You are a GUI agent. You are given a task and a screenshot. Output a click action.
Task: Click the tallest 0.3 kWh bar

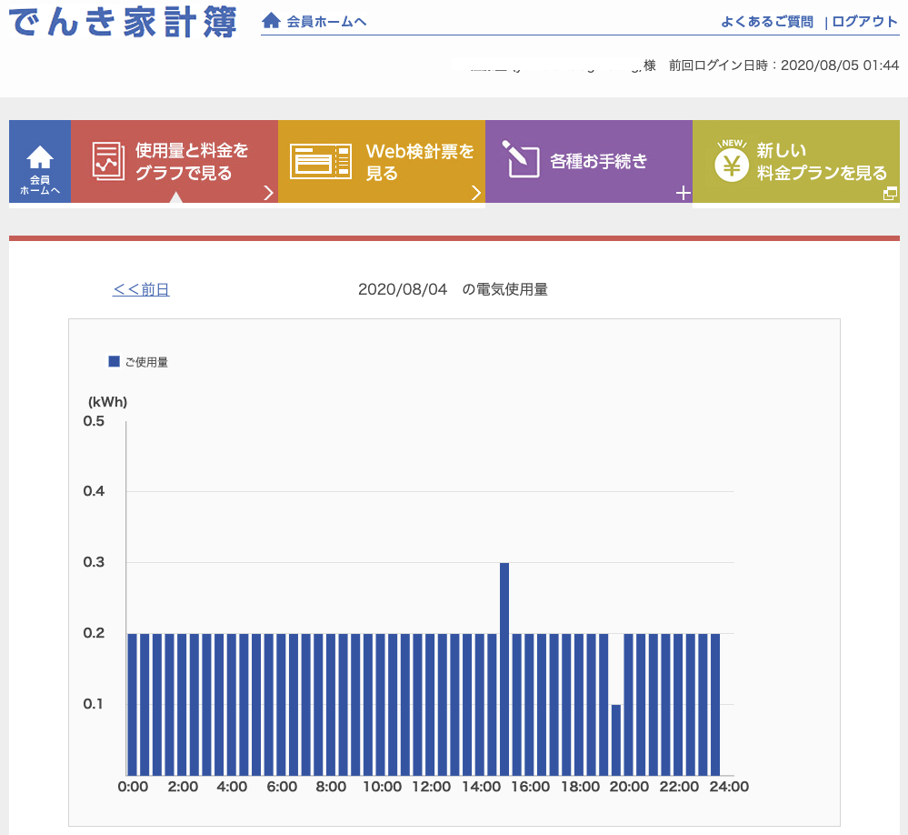[x=504, y=669]
